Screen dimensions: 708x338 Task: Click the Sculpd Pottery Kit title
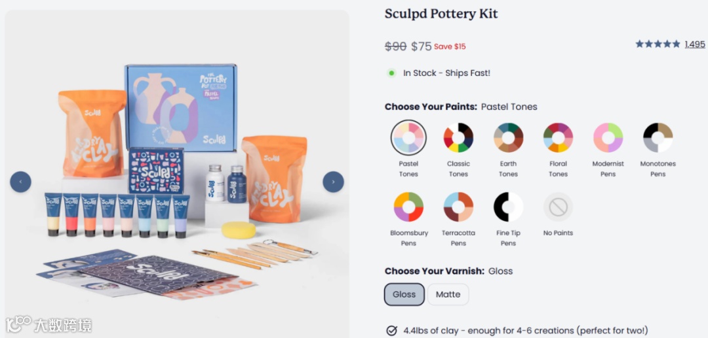click(441, 14)
